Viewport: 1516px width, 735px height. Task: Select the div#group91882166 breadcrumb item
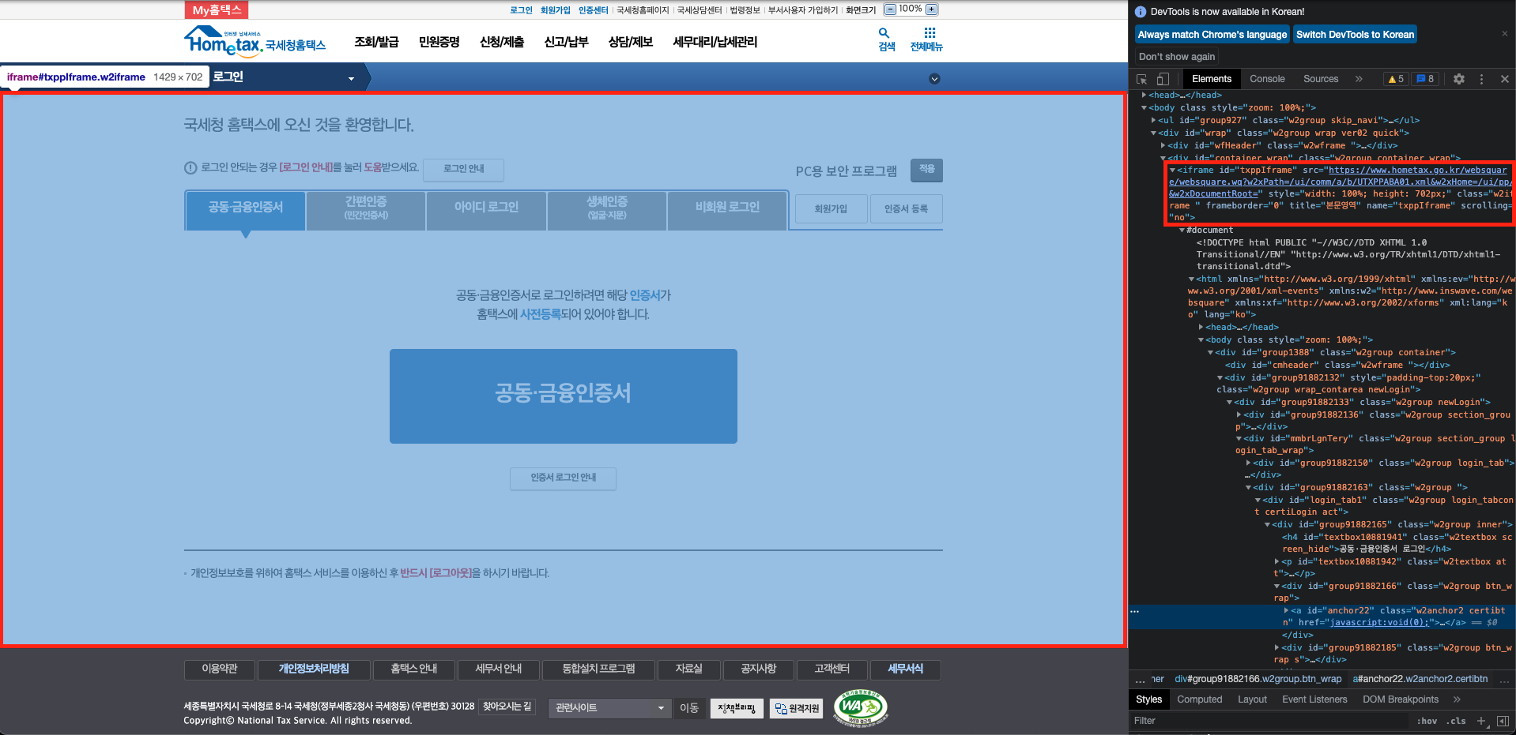click(1258, 679)
